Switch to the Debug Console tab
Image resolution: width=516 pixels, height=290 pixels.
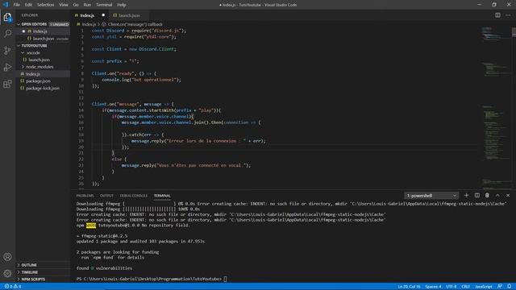tap(134, 196)
